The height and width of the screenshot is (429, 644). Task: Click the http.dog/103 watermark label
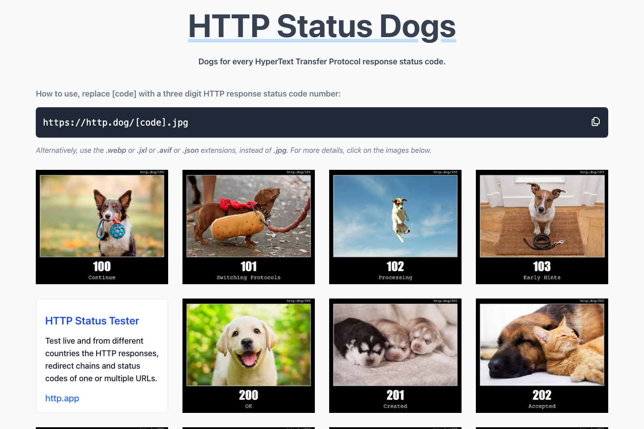[x=592, y=172]
